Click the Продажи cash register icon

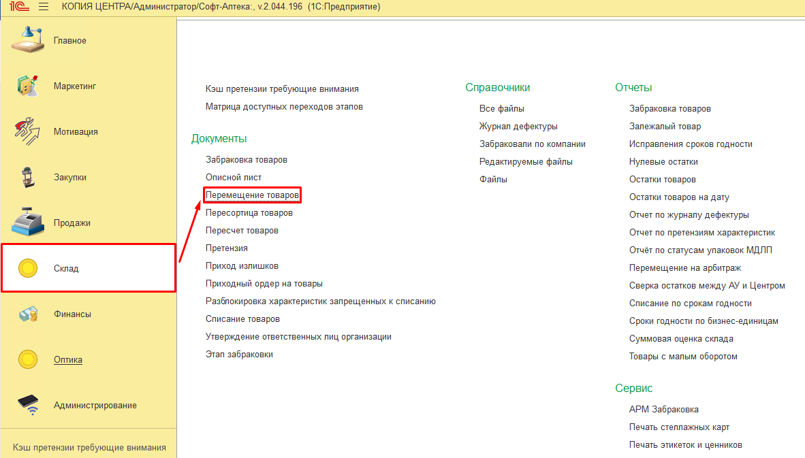27,223
